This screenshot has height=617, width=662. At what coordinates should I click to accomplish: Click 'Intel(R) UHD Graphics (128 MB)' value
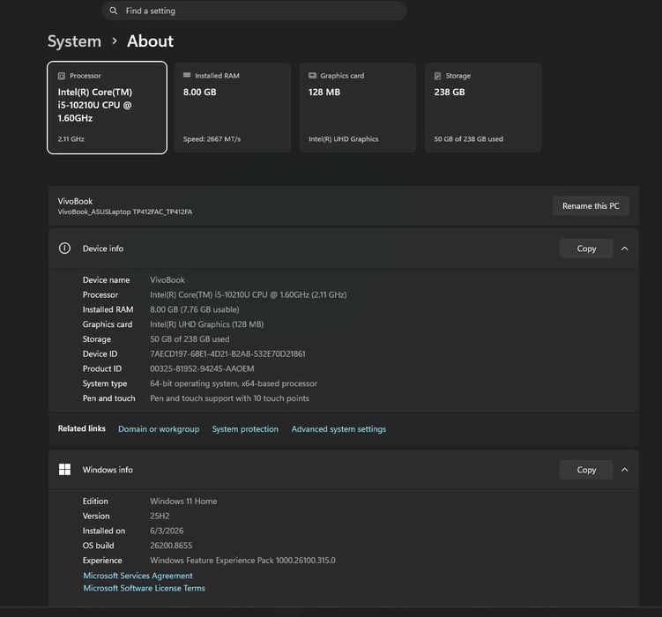(207, 324)
